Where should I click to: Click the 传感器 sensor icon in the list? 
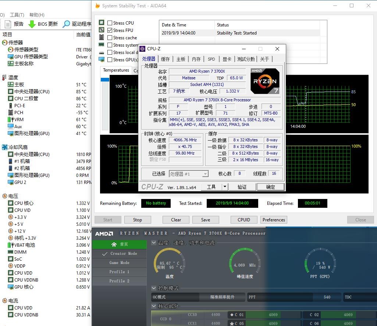click(x=4, y=43)
